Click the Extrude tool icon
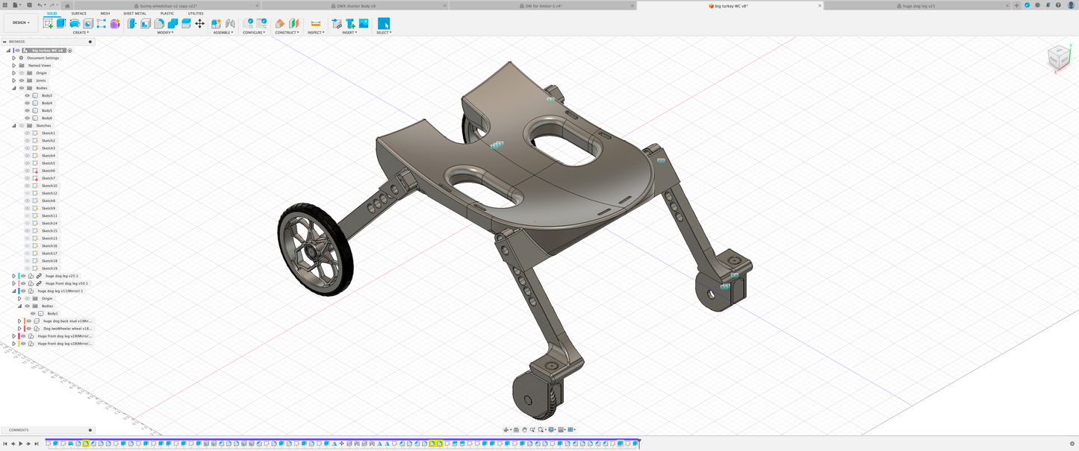The height and width of the screenshot is (451, 1079). 61,24
